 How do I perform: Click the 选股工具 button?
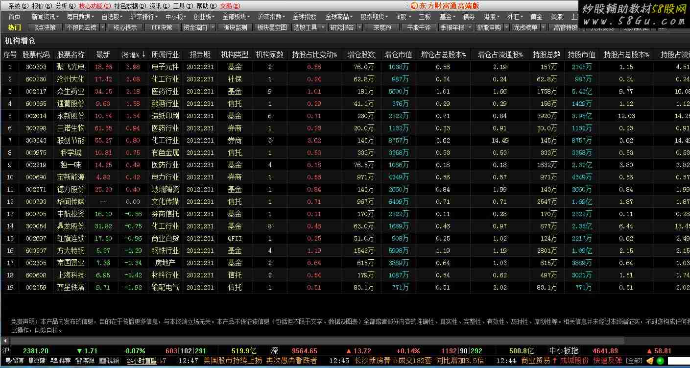point(309,27)
